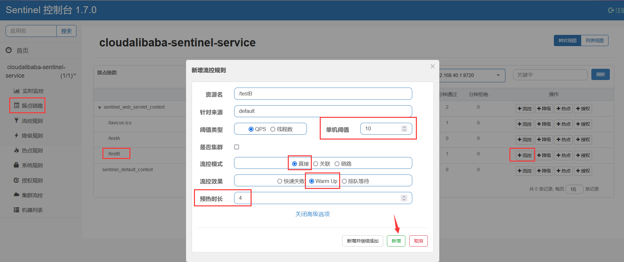Choose 关联 flow control mode
This screenshot has width=624, height=262.
(315, 164)
